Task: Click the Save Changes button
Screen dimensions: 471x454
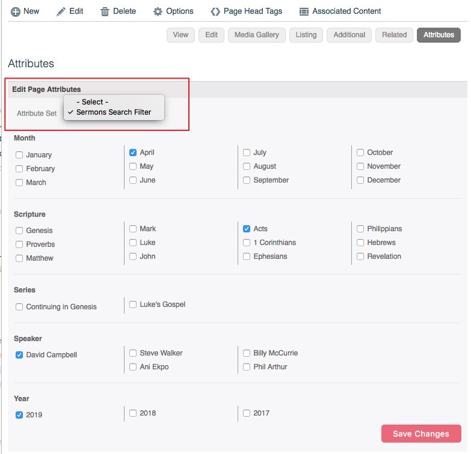Action: tap(421, 434)
